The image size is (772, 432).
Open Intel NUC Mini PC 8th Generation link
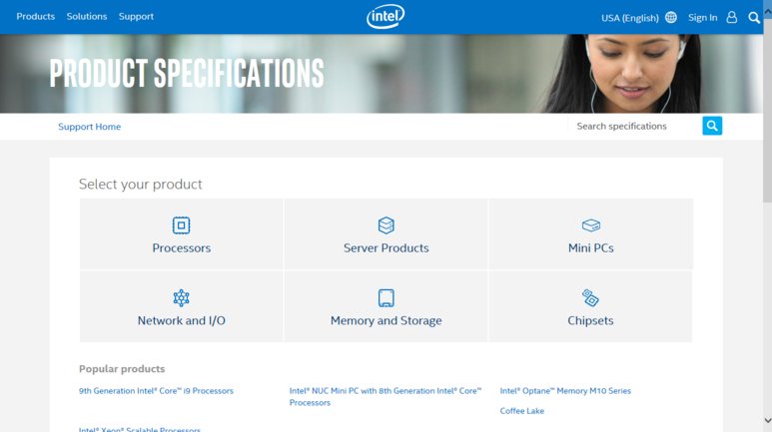(x=386, y=396)
